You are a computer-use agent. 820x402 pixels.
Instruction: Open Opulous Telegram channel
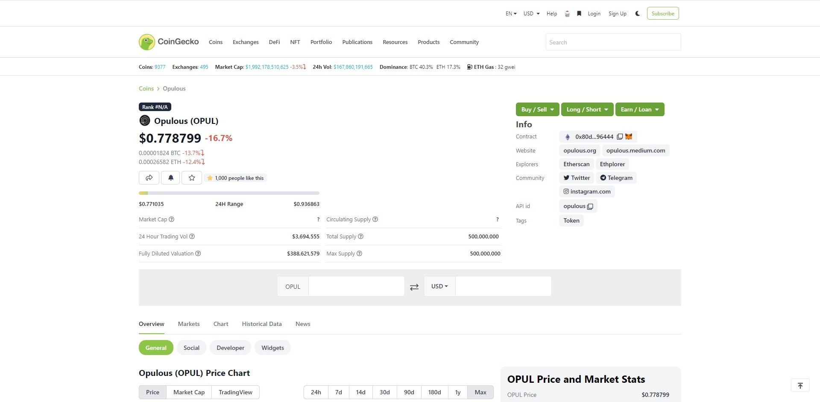[616, 178]
